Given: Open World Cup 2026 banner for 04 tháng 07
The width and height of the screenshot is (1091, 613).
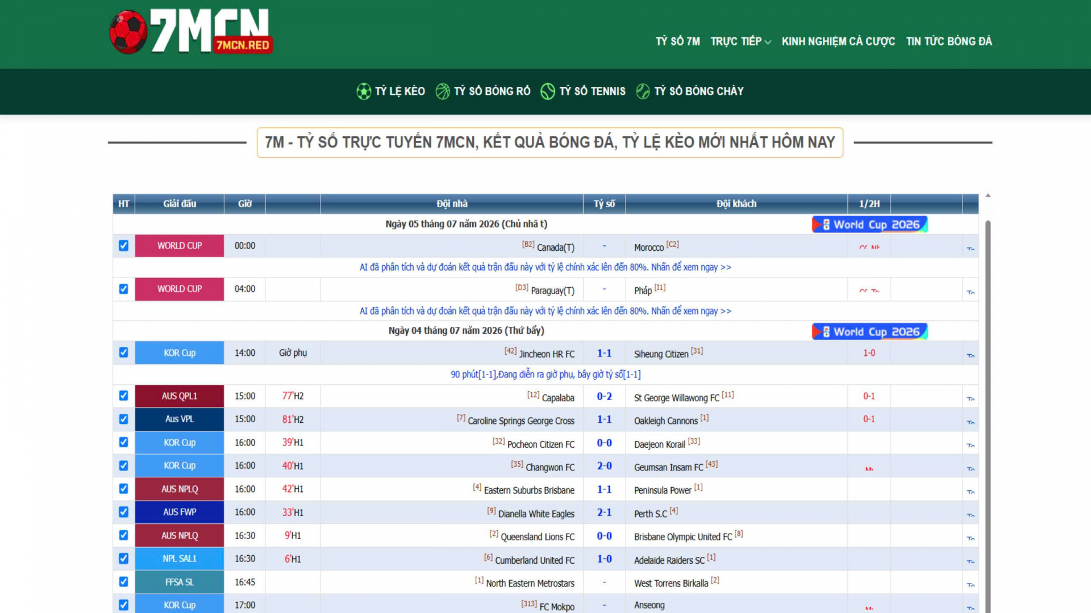Looking at the screenshot, I should point(869,331).
